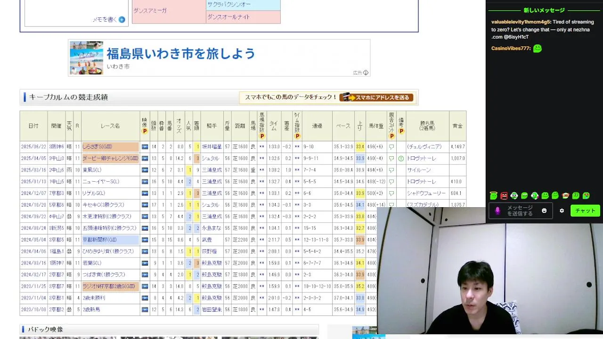Click スマホにアドレスを送る button

[x=376, y=97]
